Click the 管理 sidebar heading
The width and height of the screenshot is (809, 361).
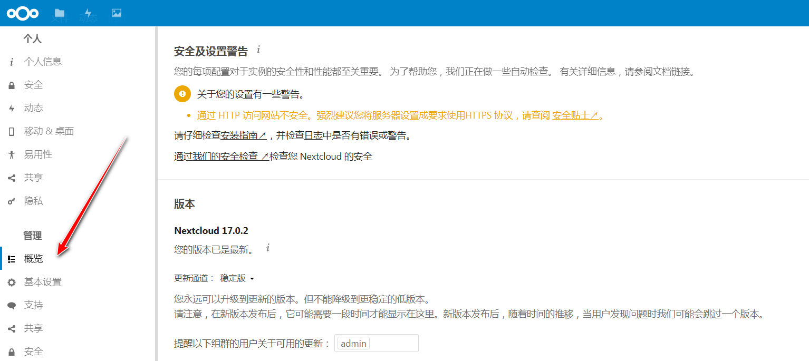[33, 236]
